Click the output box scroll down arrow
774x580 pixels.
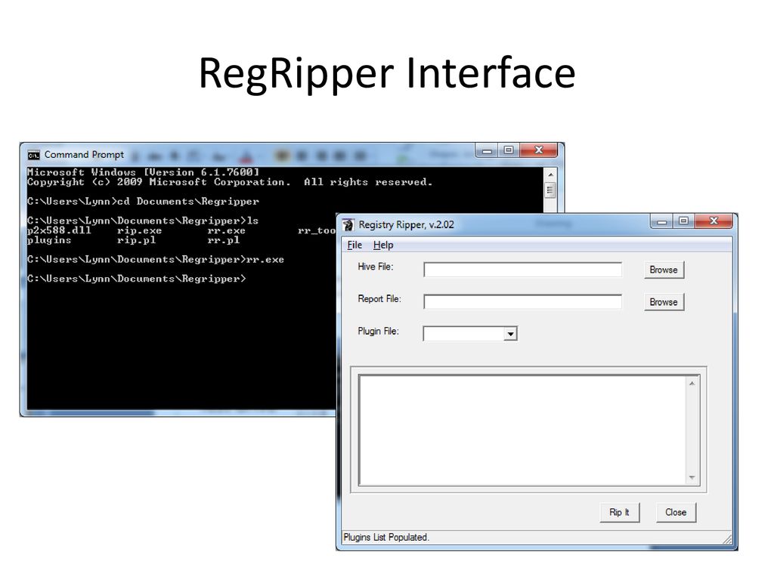click(x=692, y=477)
